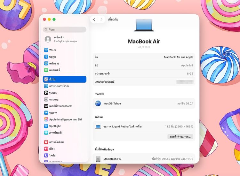
Task: Click the 'MacBook Air' title heading
Action: point(144,42)
